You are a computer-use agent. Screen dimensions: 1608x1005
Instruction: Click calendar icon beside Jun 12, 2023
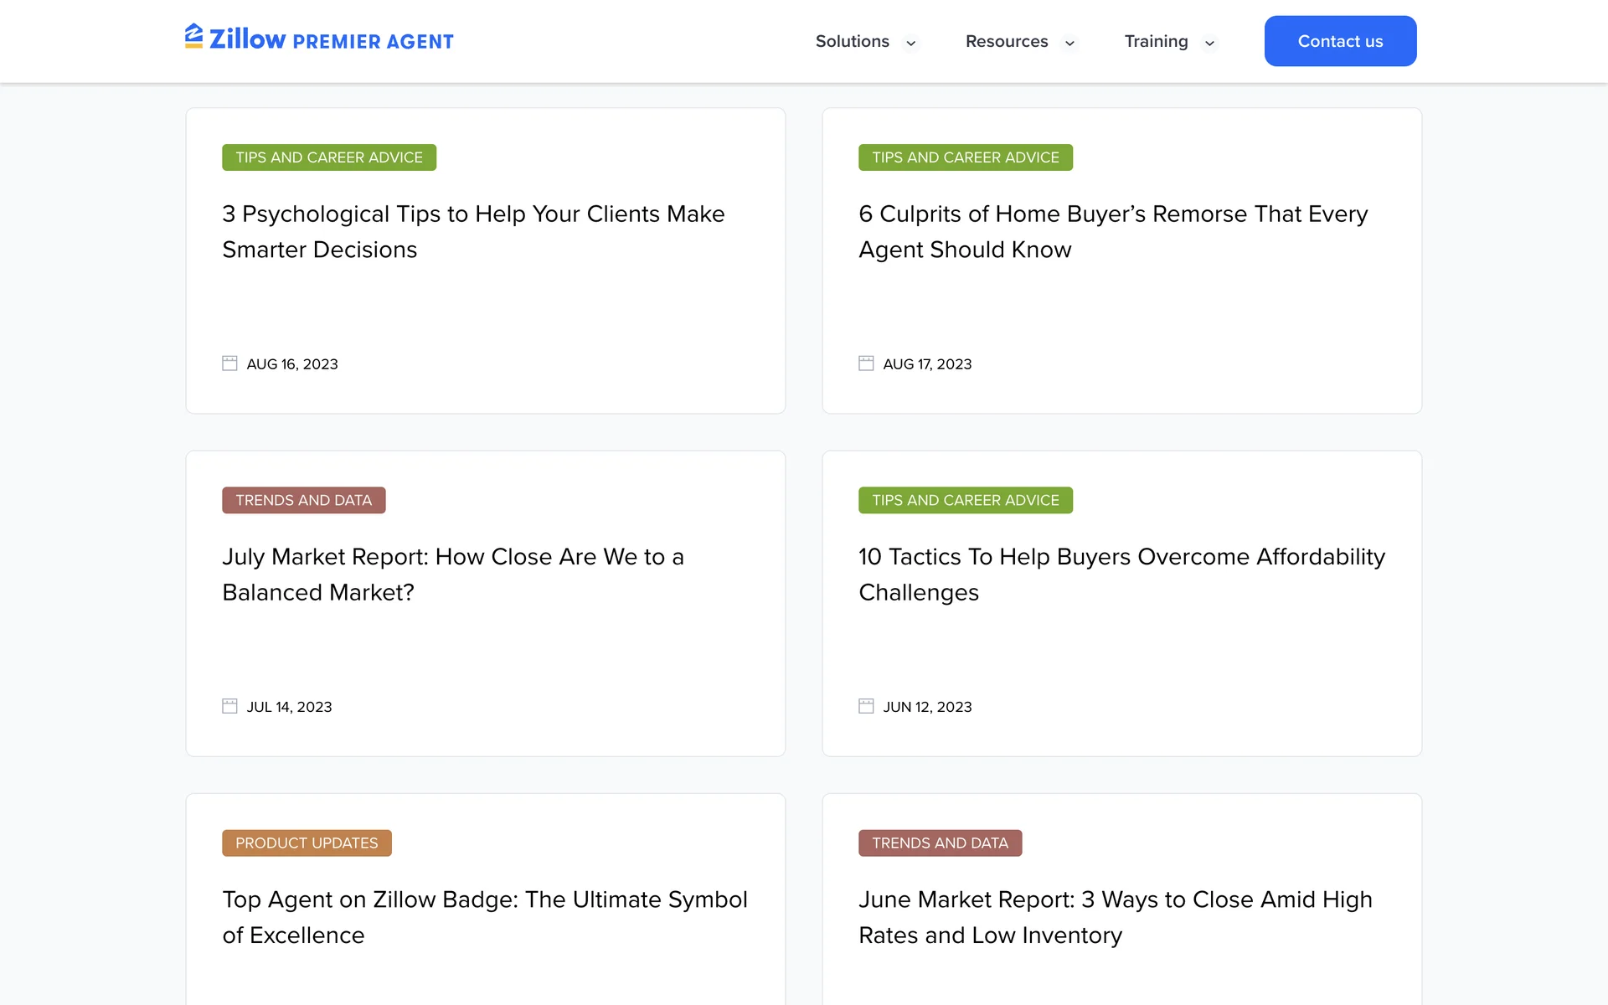coord(866,706)
